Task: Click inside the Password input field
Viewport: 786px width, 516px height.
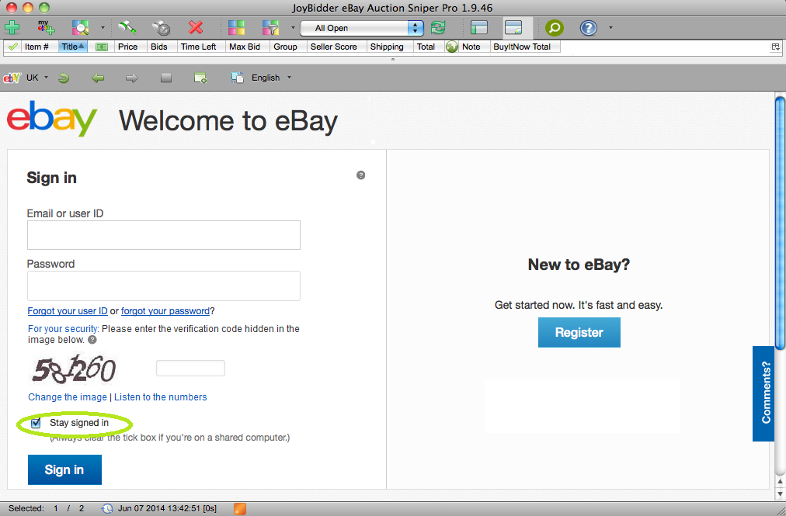Action: point(163,286)
